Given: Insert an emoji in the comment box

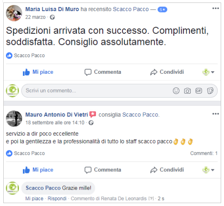Looking at the screenshot, I should pos(176,91).
